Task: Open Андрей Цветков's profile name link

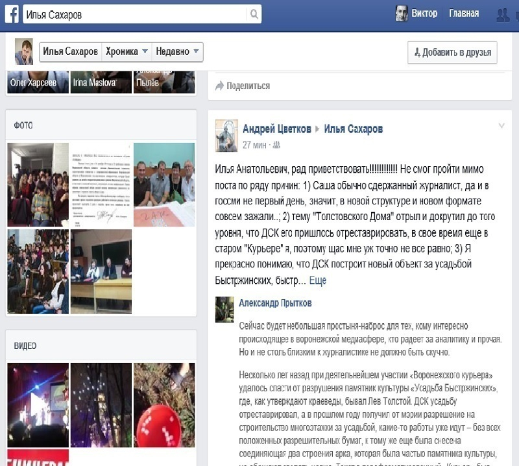Action: pyautogui.click(x=276, y=129)
